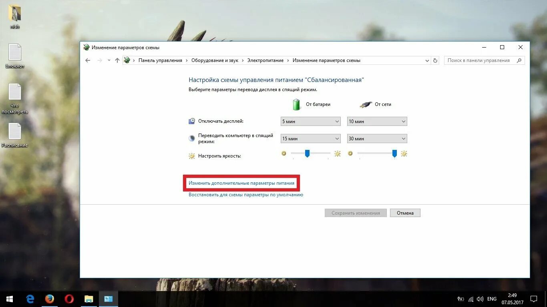
Task: Open Изменить дополнительные параметры питания link
Action: [x=241, y=183]
